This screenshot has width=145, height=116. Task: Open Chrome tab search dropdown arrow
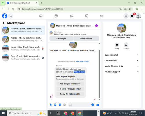pyautogui.click(x=3, y=3)
